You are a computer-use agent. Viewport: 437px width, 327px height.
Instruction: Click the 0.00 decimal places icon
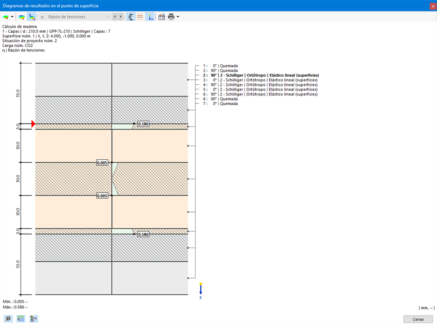[20, 318]
